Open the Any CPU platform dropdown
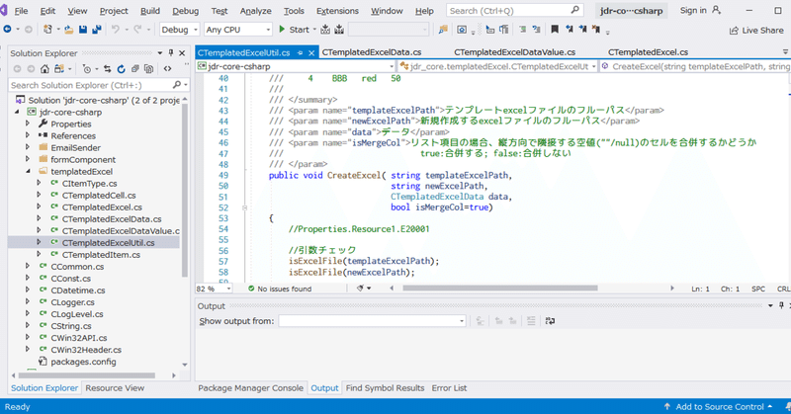 pyautogui.click(x=237, y=30)
